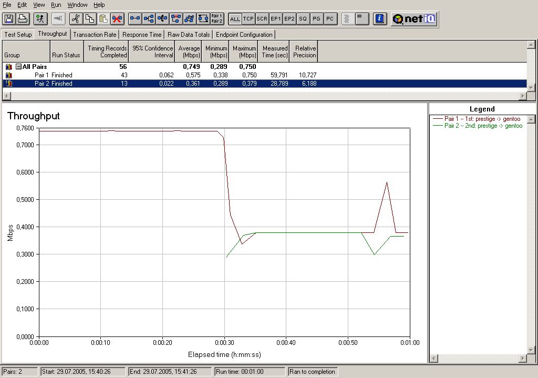Viewport: 538px width, 378px height.
Task: Toggle the SQ group filter button
Action: point(303,19)
